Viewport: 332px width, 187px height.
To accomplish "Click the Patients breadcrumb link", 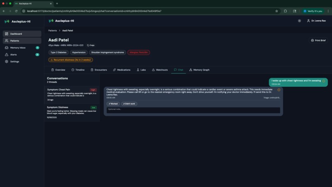I will pyautogui.click(x=52, y=31).
